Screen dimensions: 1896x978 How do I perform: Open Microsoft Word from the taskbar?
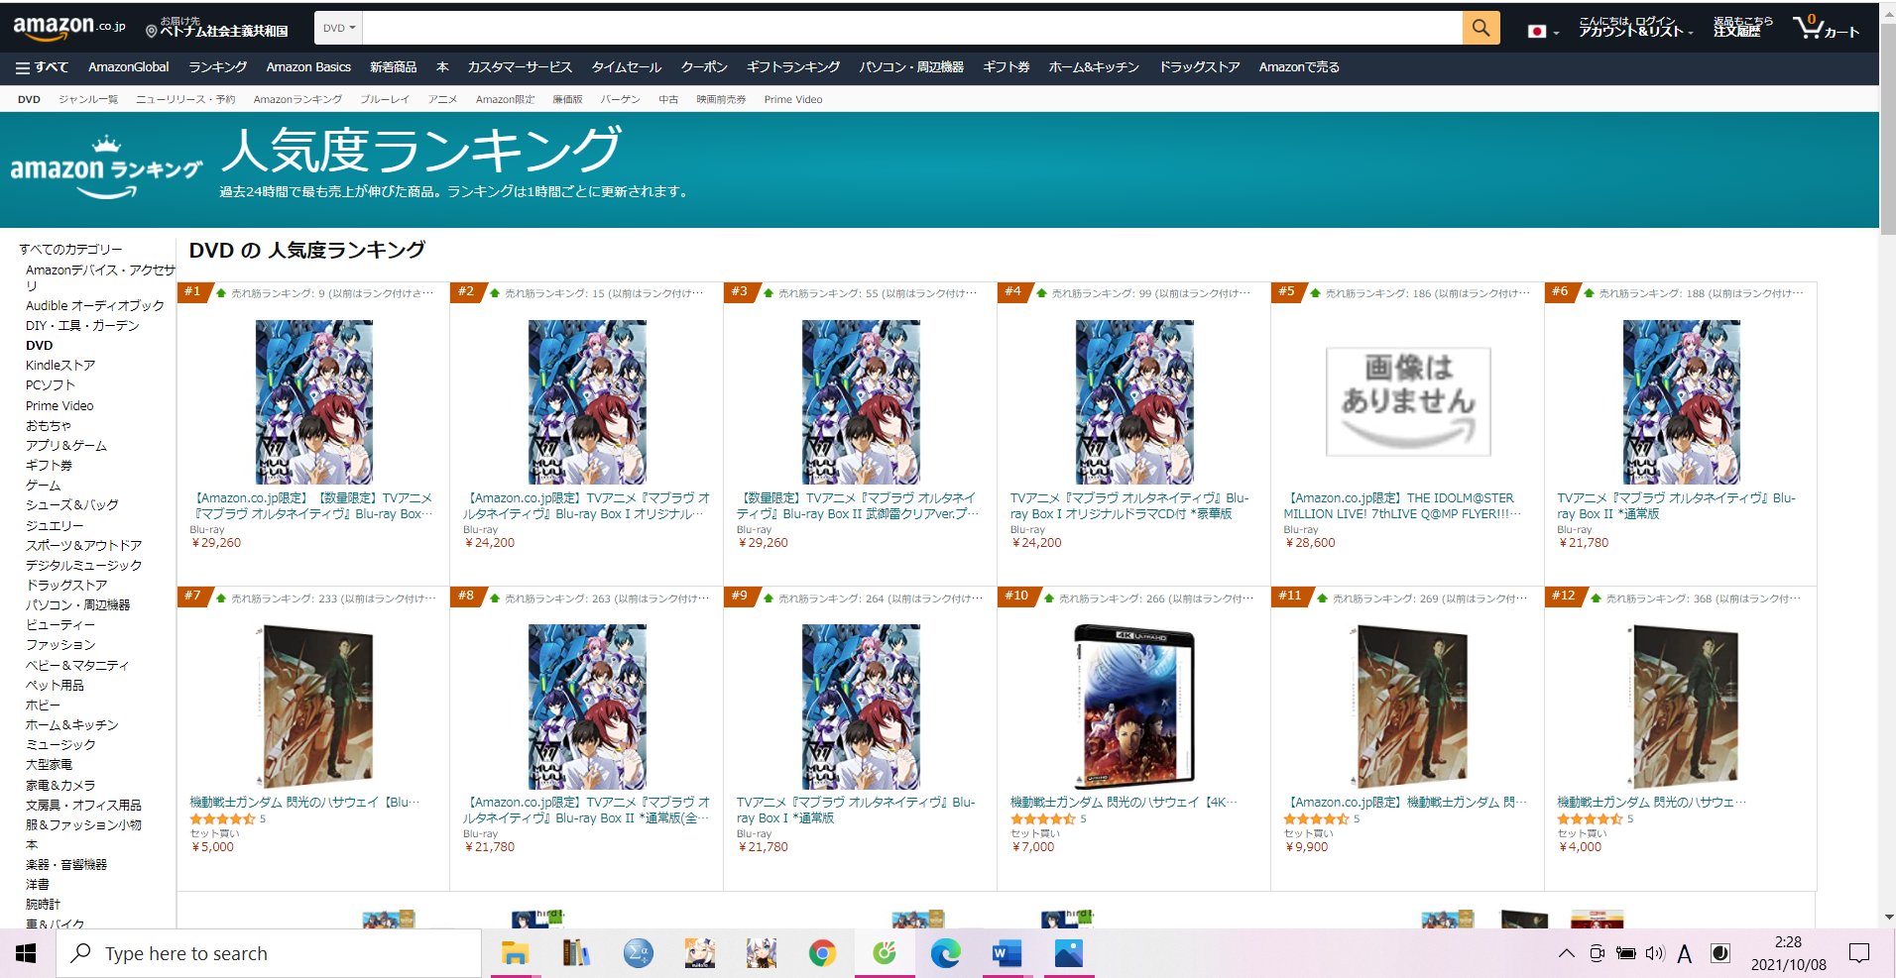(1007, 953)
